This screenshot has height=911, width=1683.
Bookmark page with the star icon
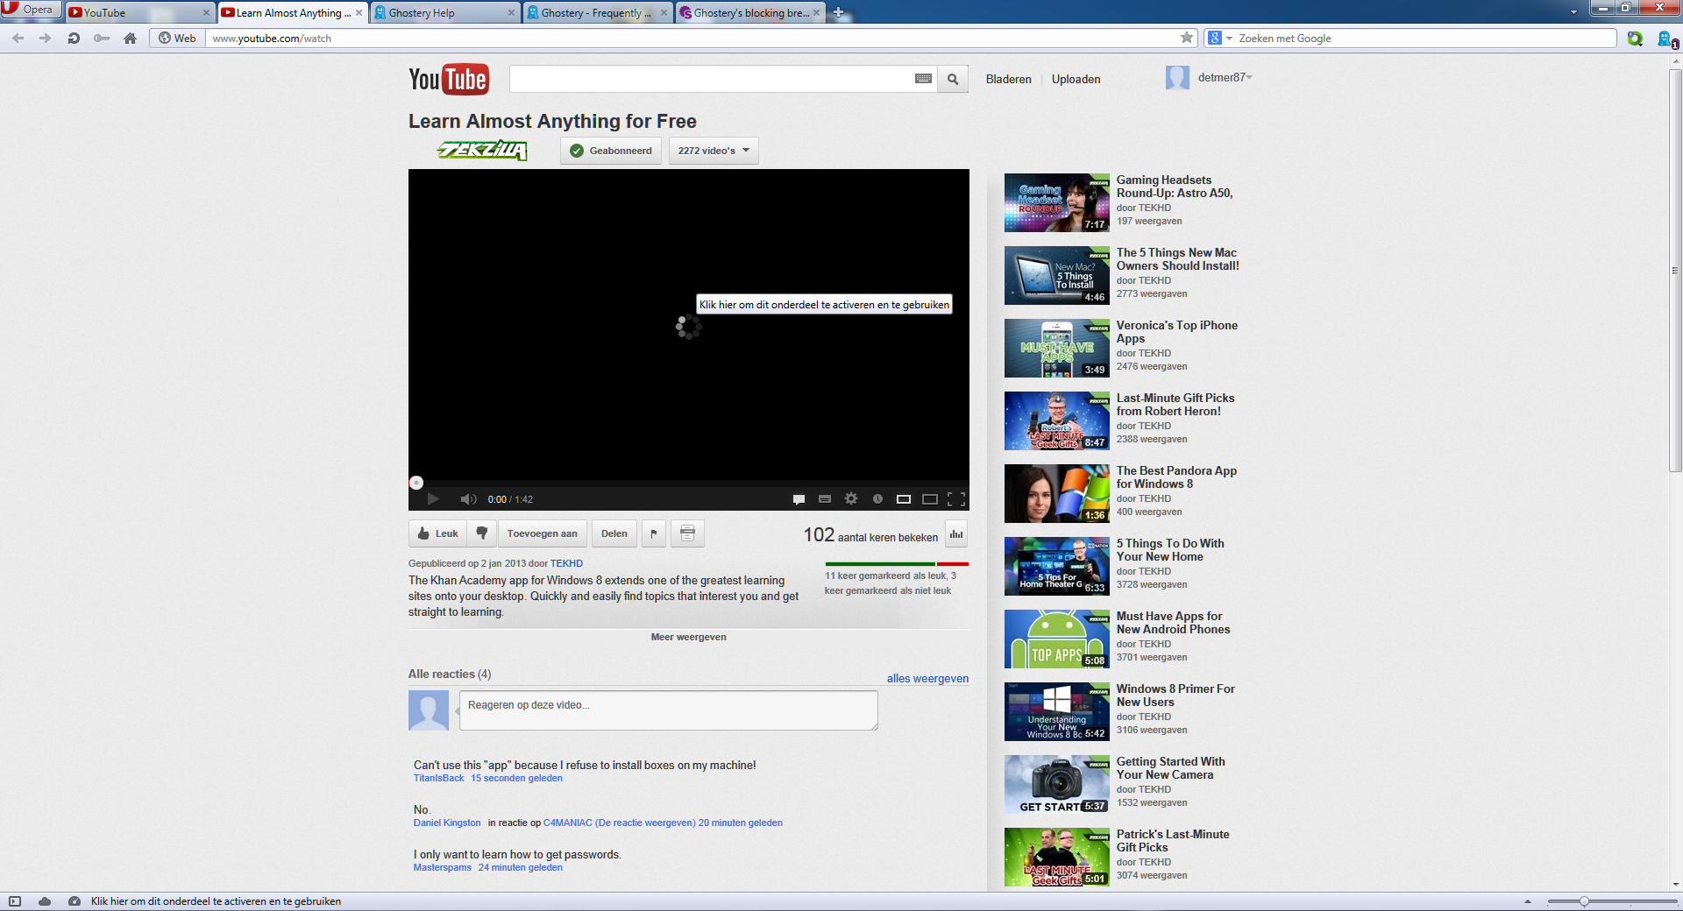click(1187, 38)
